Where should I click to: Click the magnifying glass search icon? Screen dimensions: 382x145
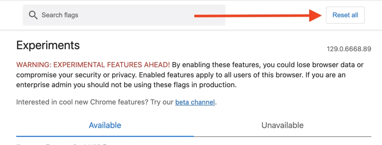(x=33, y=15)
